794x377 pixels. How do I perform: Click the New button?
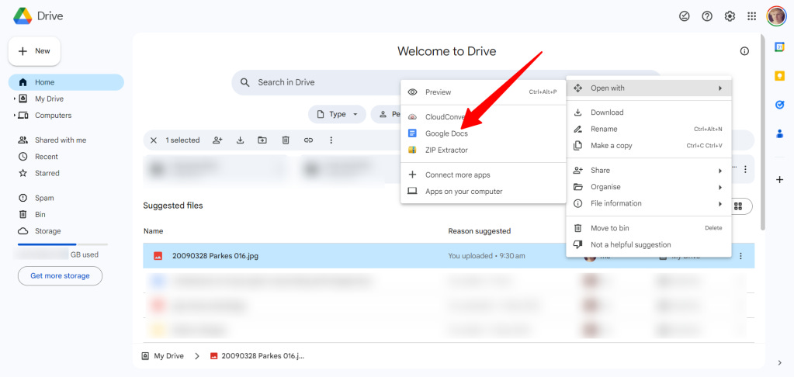coord(34,51)
